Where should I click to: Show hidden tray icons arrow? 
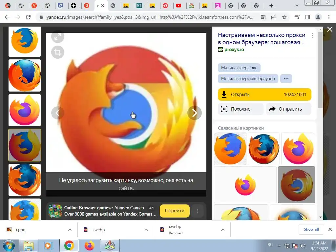pos(279,246)
